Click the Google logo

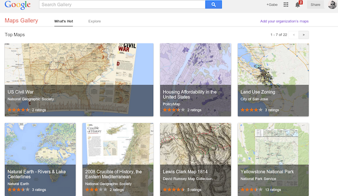click(x=17, y=5)
